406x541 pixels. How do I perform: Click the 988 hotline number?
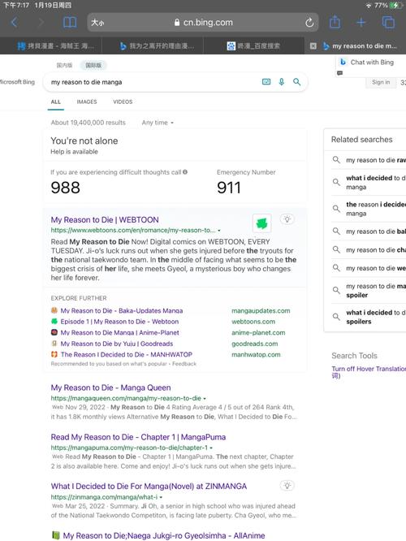pyautogui.click(x=65, y=188)
